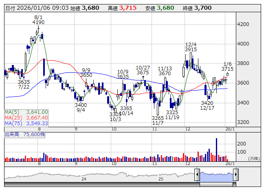The height and width of the screenshot is (191, 266).
Task: Click the 8/1 peak label 4190
Action: click(x=38, y=22)
